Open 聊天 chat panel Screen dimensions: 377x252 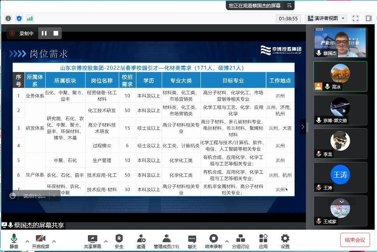(x=192, y=241)
